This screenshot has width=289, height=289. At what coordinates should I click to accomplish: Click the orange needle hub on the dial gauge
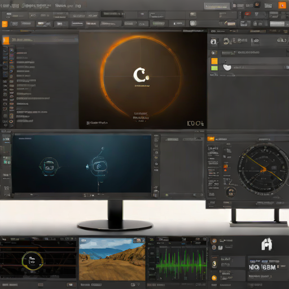point(264,170)
